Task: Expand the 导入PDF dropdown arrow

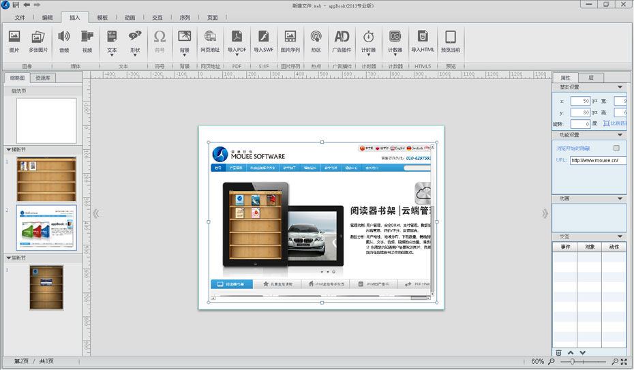Action: (x=237, y=55)
